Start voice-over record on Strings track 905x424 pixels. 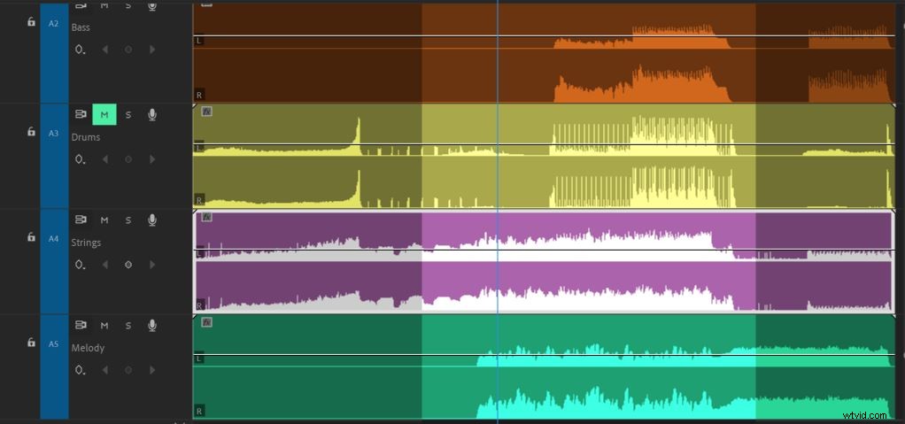click(x=152, y=220)
